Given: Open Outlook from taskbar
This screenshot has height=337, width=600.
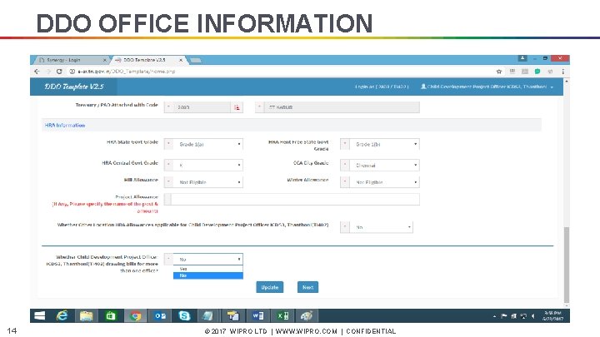Looking at the screenshot, I should [x=160, y=315].
